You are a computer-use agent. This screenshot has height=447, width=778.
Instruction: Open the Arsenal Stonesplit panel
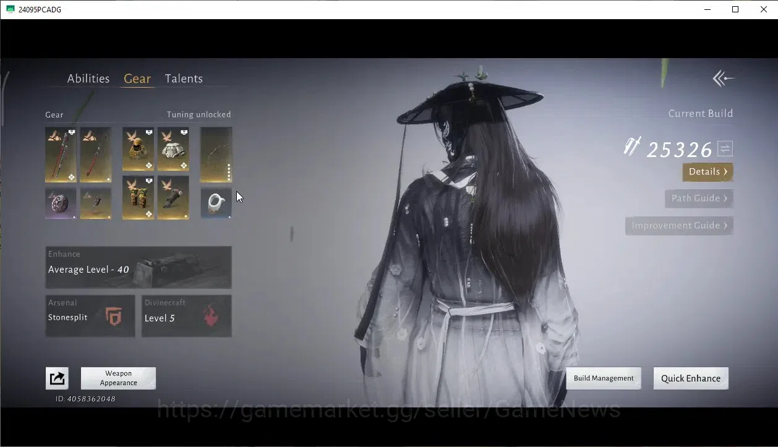(x=90, y=316)
